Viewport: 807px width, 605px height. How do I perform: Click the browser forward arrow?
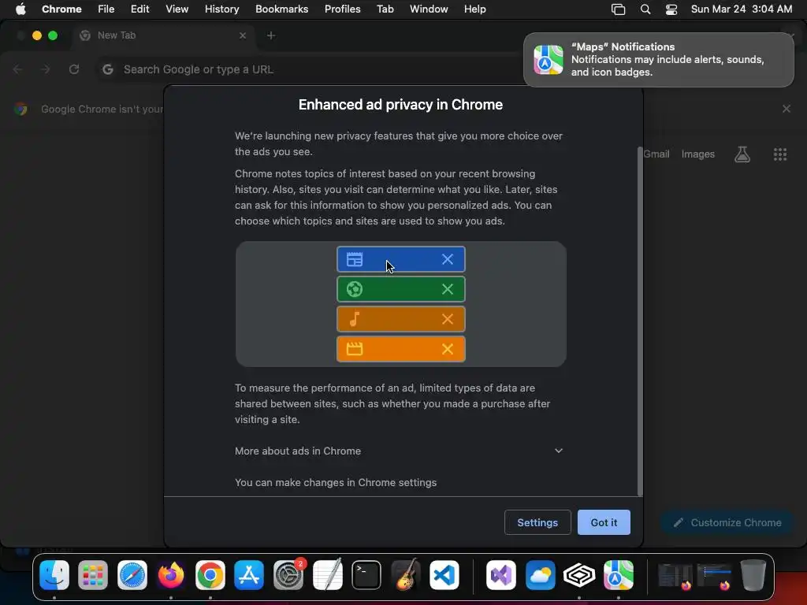click(46, 69)
